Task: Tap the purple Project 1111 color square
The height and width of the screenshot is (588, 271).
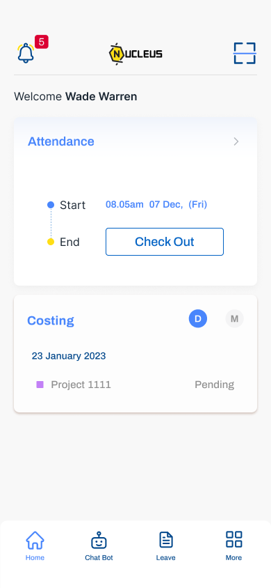Action: (40, 385)
